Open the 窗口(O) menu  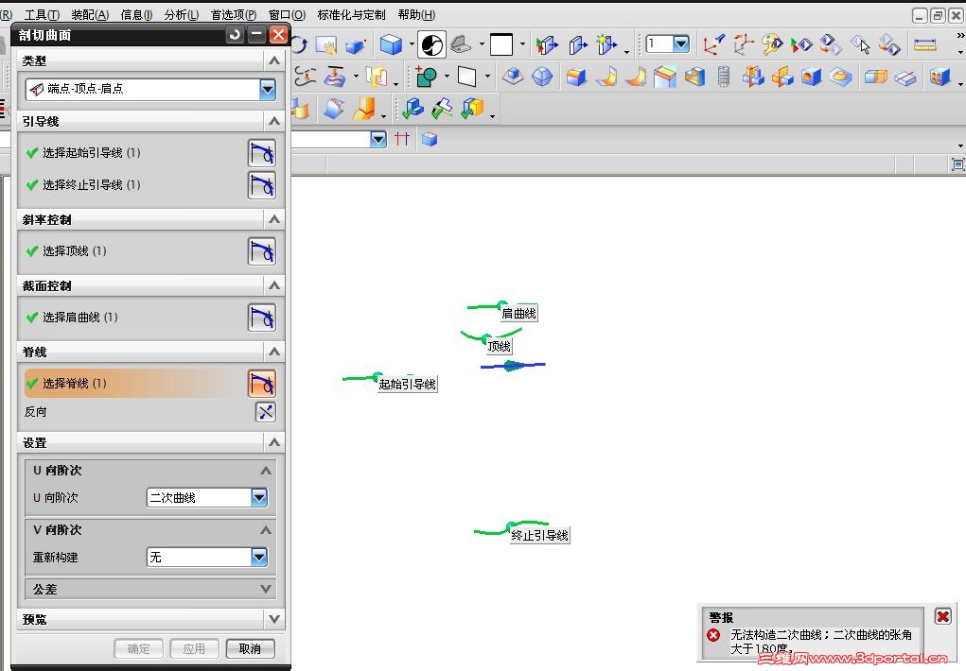(x=287, y=15)
